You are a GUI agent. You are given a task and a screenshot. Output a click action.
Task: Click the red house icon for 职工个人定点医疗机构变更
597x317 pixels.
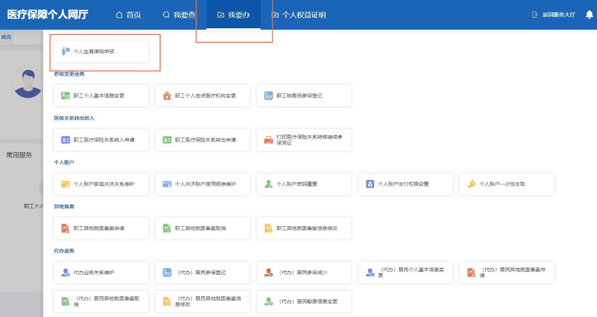click(167, 96)
